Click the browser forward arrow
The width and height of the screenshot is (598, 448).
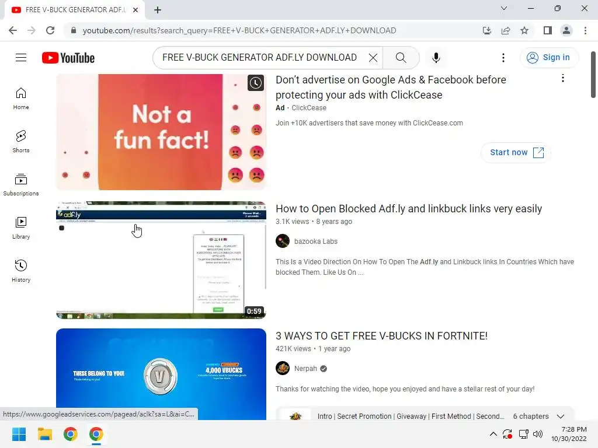32,30
